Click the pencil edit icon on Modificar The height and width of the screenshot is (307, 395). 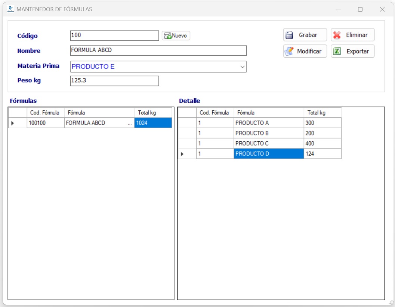point(288,51)
